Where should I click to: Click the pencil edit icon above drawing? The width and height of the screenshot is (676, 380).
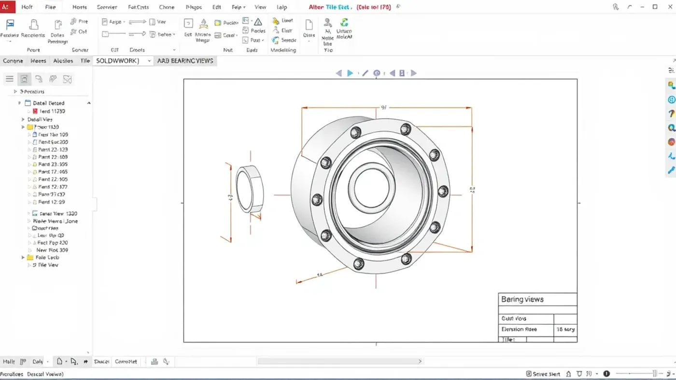point(365,73)
